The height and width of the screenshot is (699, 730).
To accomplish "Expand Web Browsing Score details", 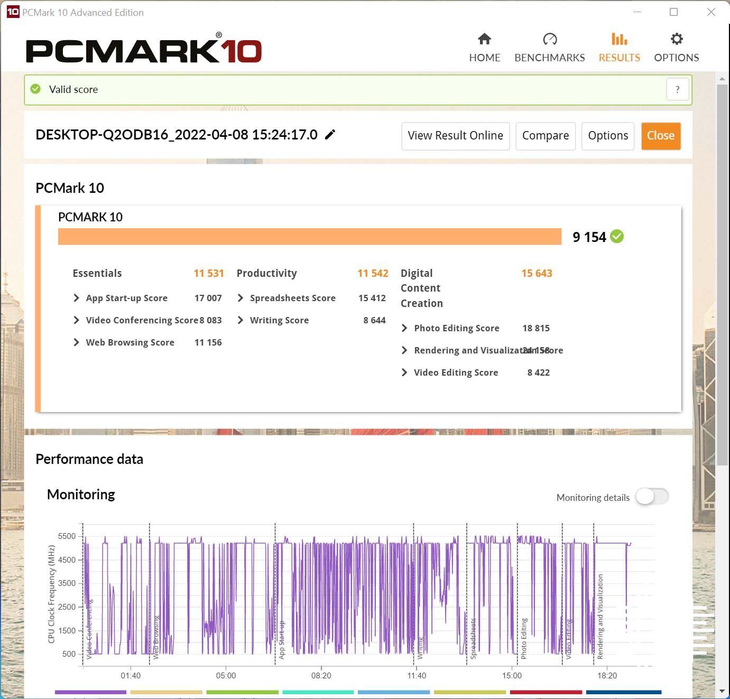I will [76, 342].
